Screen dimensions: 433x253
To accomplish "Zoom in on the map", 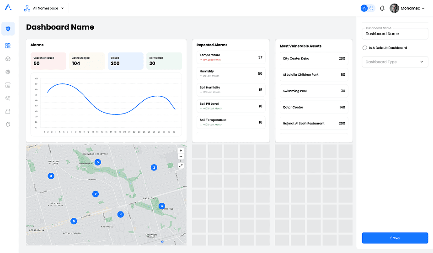I will [181, 150].
